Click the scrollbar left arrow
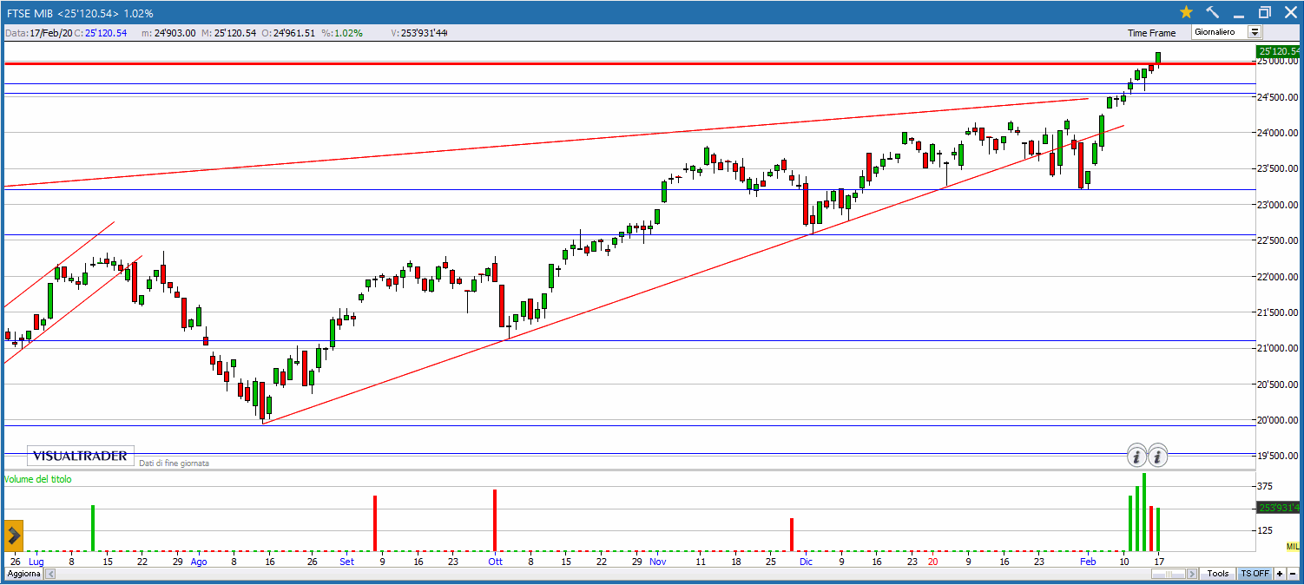 [50, 574]
